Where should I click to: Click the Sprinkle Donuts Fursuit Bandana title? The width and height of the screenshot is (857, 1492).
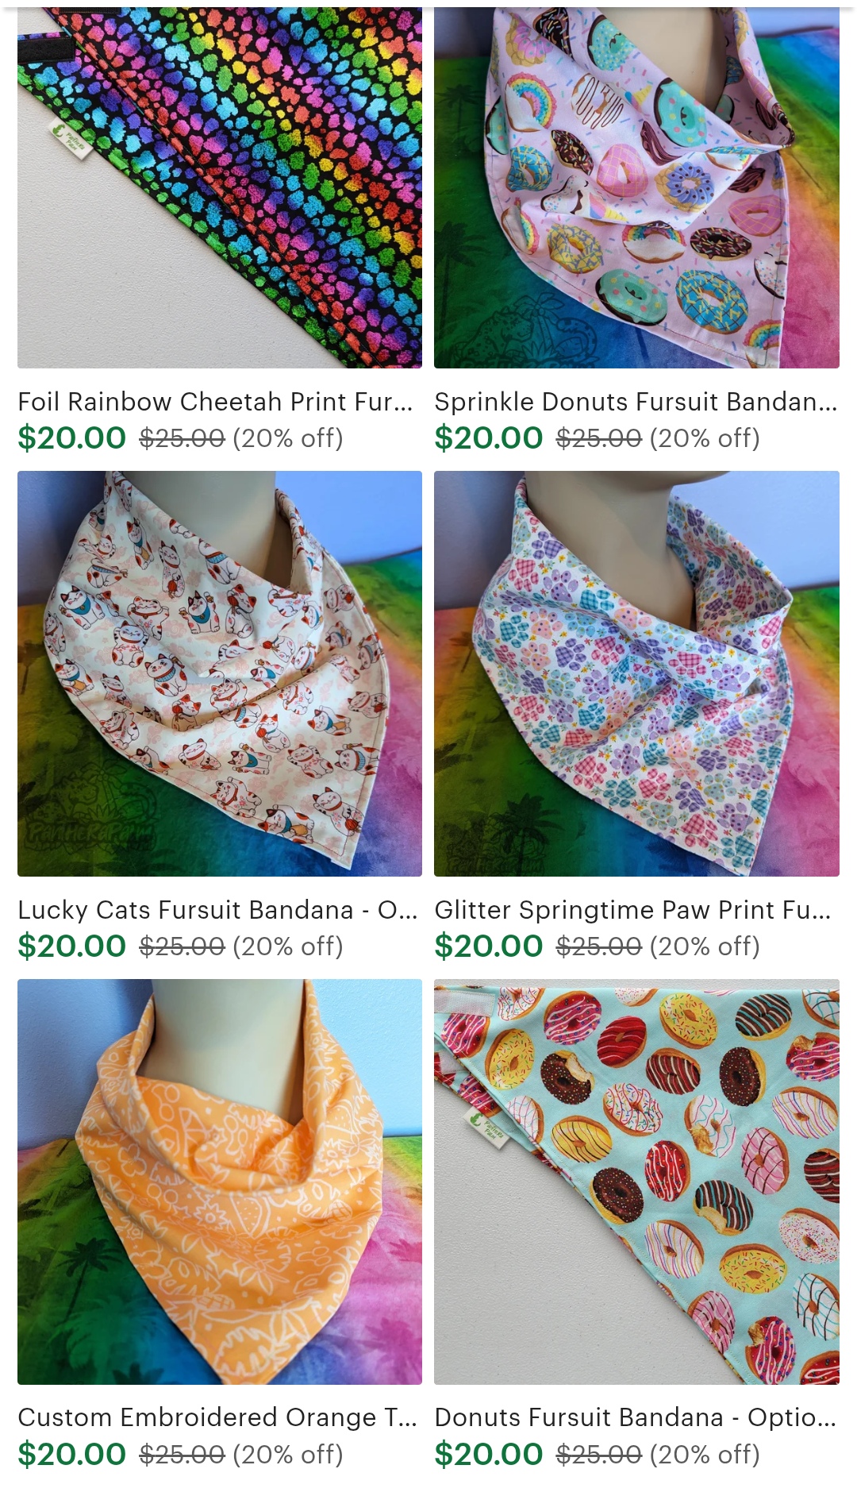click(636, 402)
